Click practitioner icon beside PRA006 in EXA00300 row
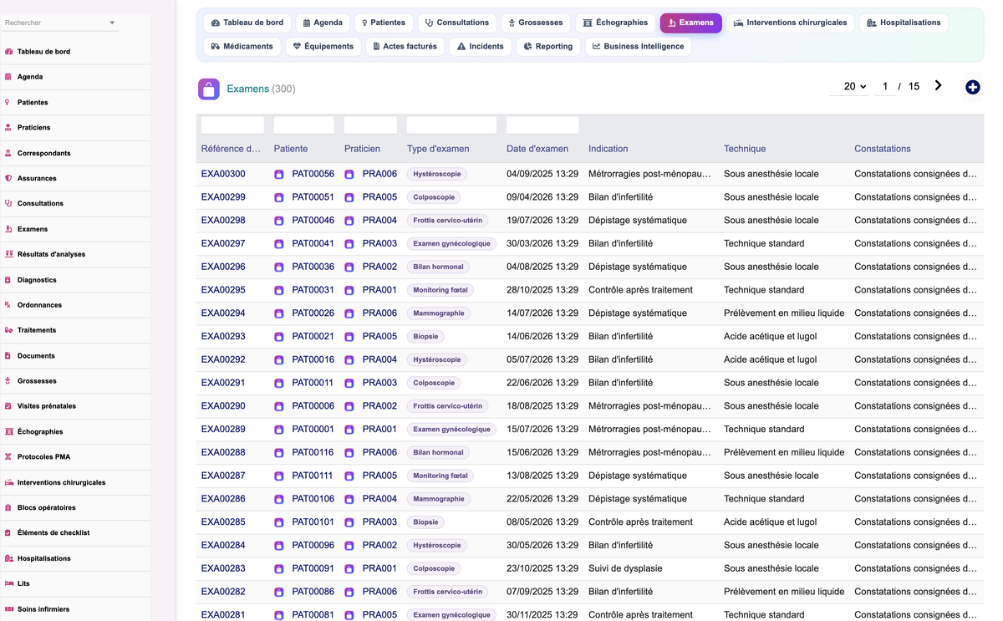 point(349,175)
